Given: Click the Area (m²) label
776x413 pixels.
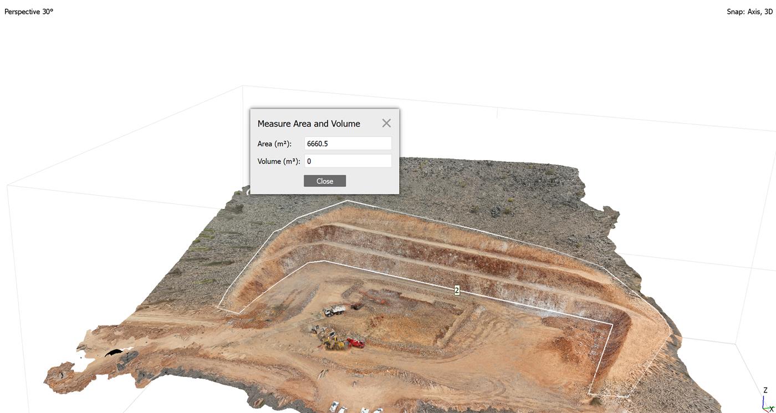Looking at the screenshot, I should coord(274,144).
